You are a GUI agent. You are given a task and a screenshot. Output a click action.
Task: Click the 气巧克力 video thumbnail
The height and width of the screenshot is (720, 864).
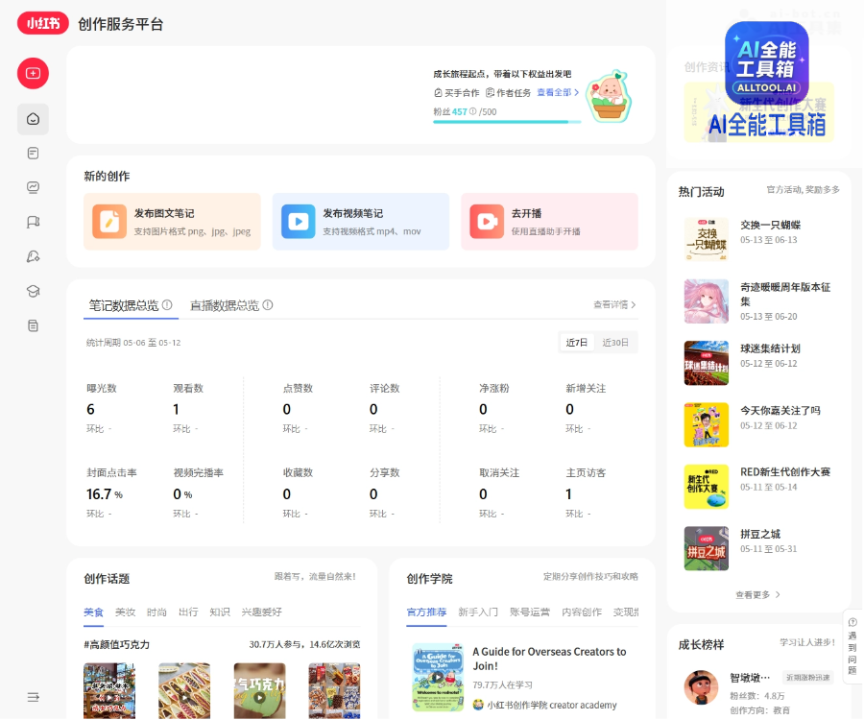259,691
